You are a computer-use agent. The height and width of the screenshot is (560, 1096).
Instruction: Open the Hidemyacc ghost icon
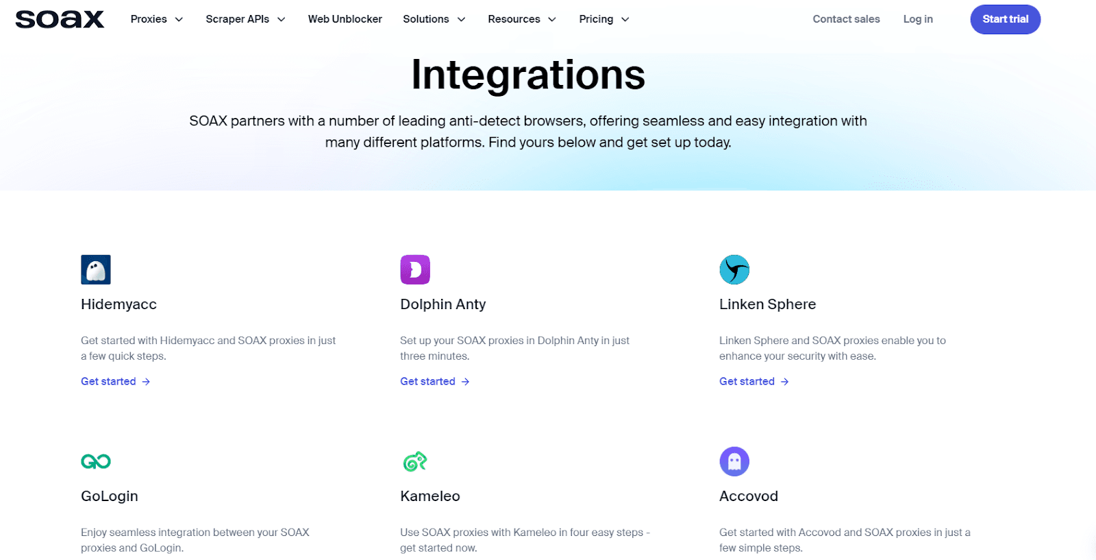pos(96,270)
